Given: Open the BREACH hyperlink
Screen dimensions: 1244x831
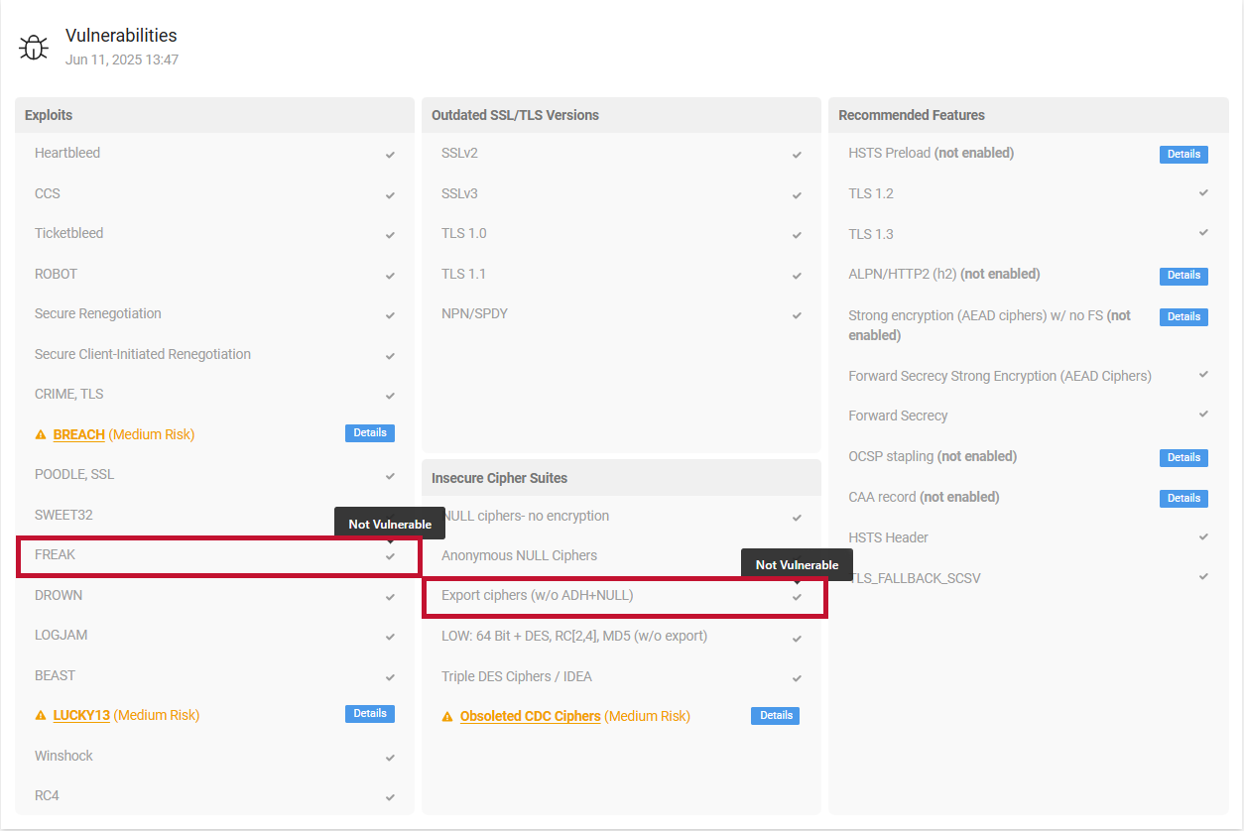Looking at the screenshot, I should (x=77, y=433).
